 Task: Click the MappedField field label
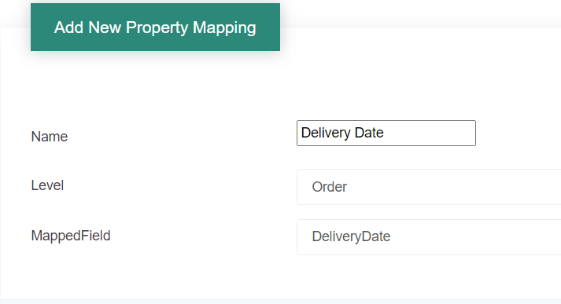coord(71,236)
